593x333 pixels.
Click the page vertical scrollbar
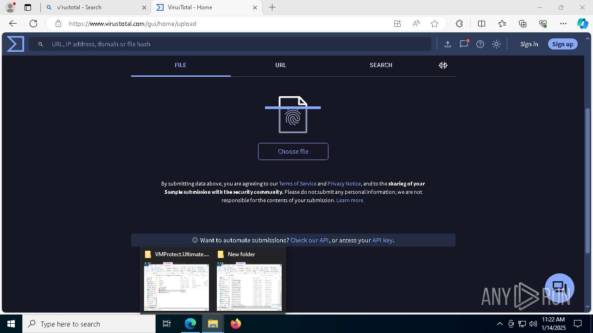tap(588, 180)
